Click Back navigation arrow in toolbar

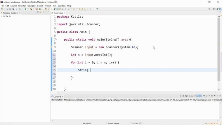point(85,9)
